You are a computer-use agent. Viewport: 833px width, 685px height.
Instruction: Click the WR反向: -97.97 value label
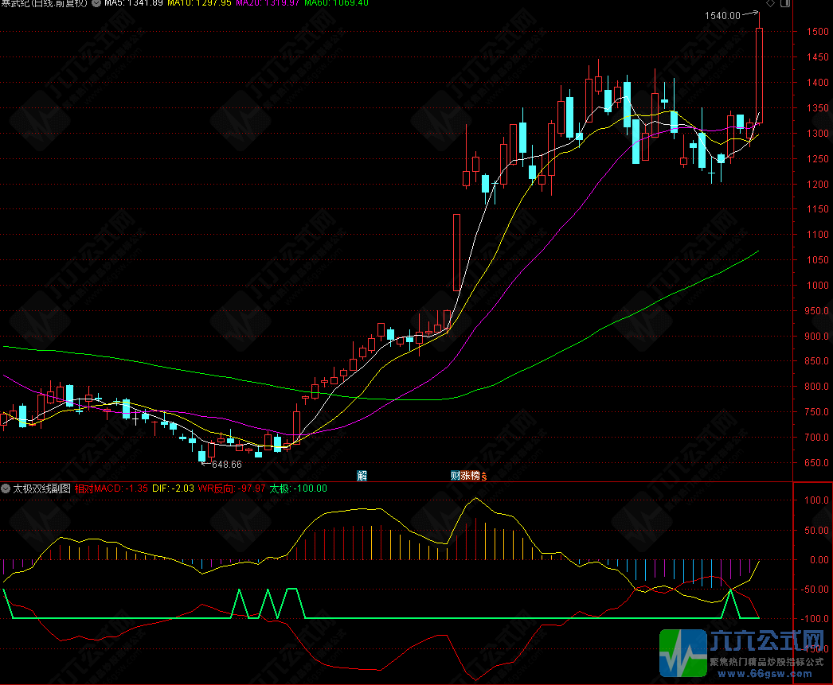pos(232,488)
